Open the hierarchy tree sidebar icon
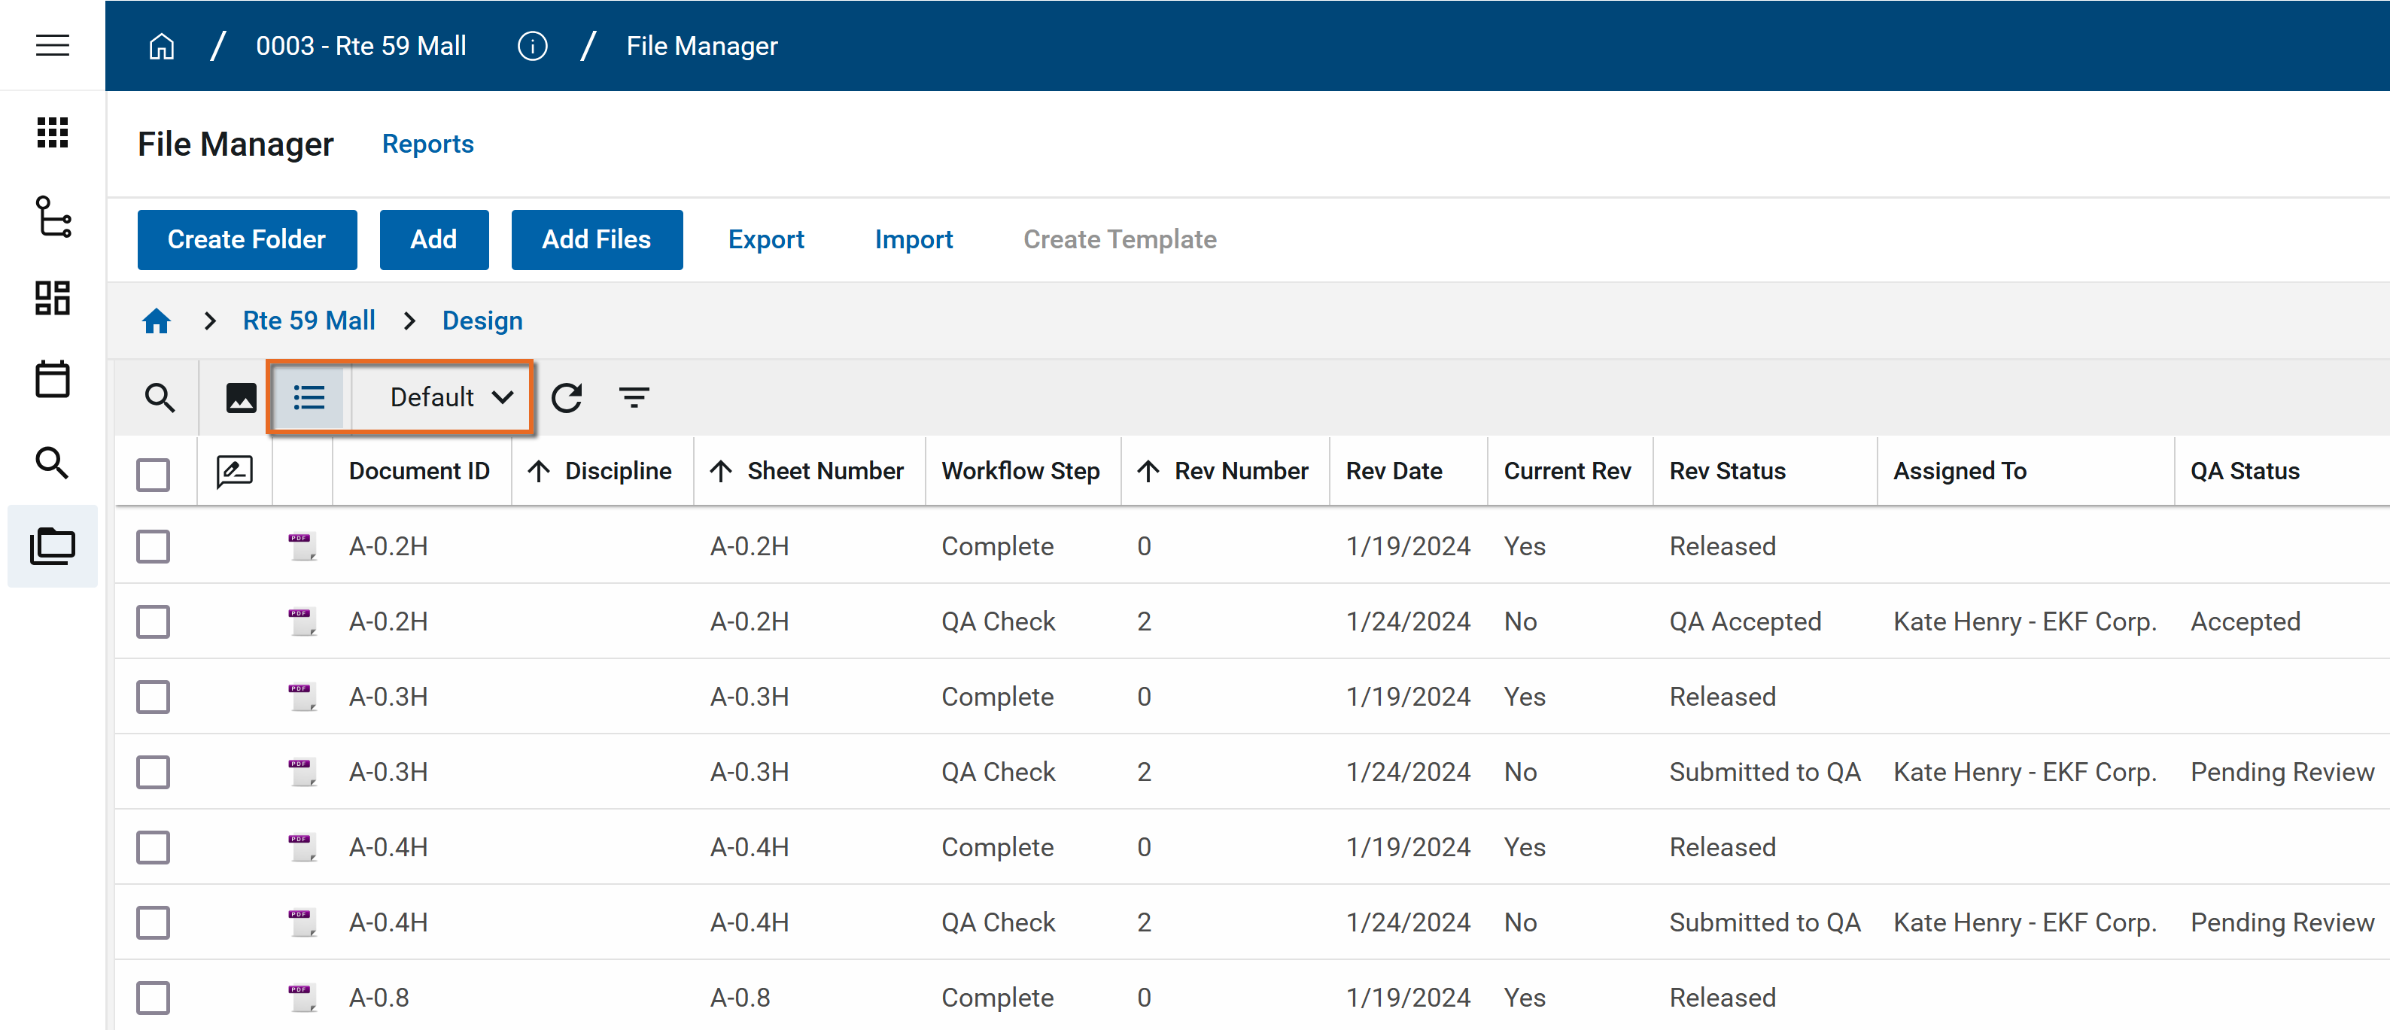Screen dimensions: 2390x1030 click(52, 216)
